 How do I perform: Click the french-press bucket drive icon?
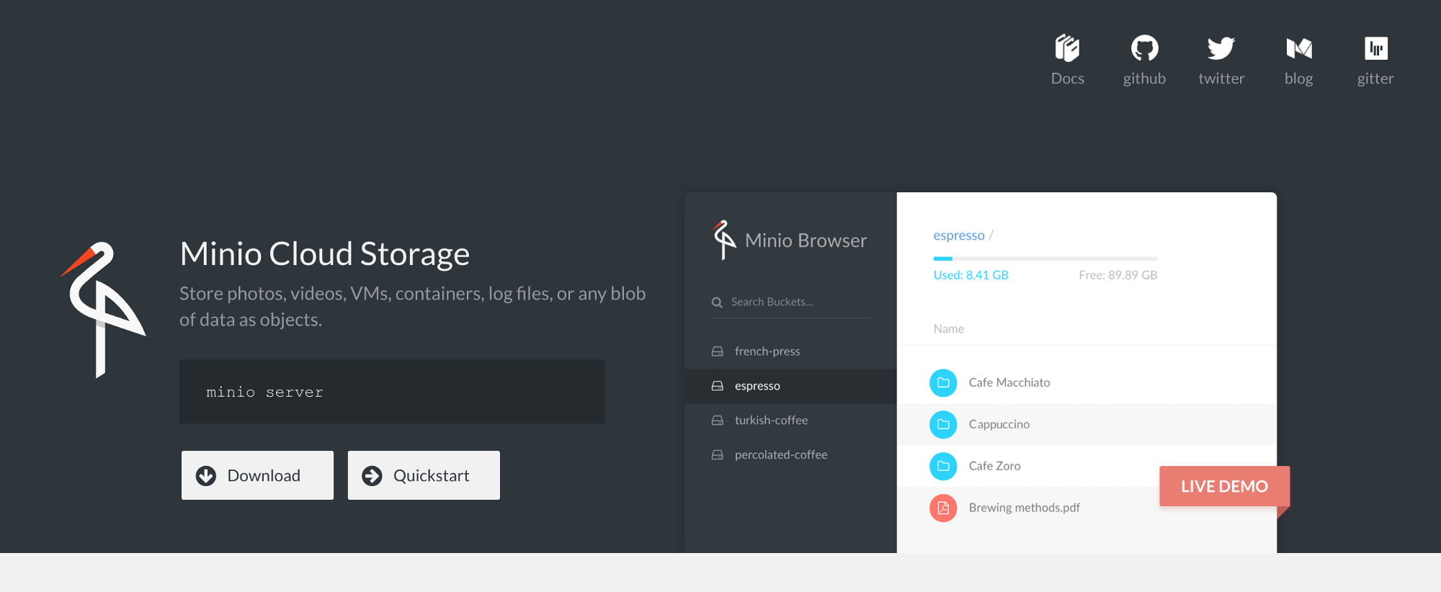[x=718, y=351]
